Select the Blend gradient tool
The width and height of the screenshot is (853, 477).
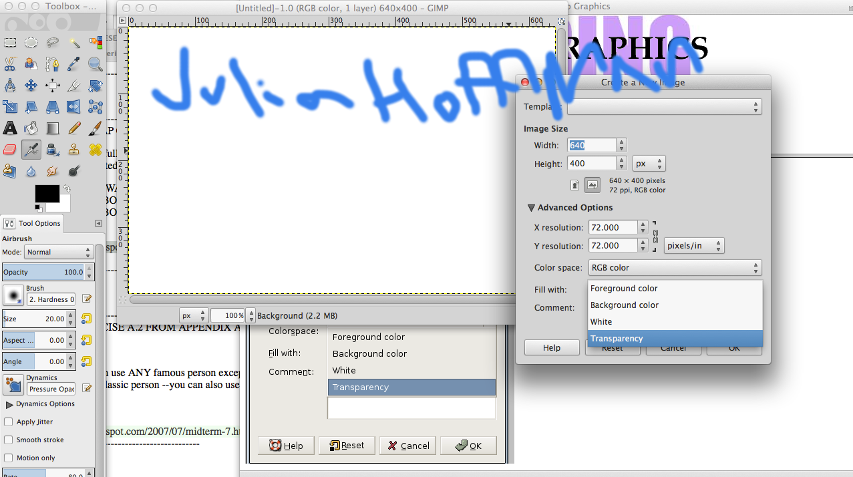click(52, 128)
